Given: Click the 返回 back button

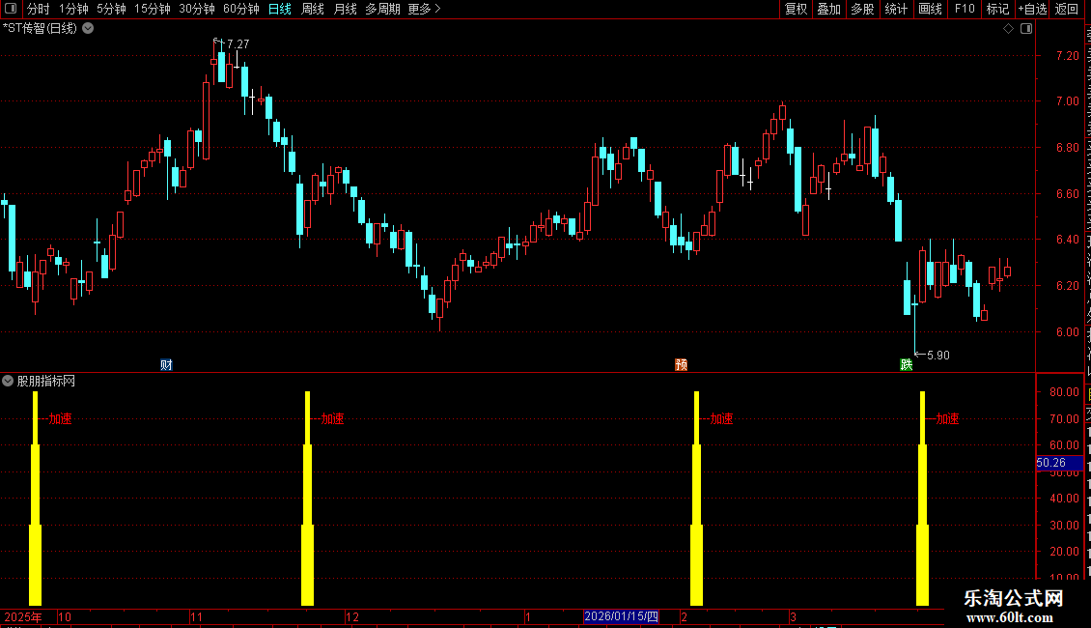Looking at the screenshot, I should [x=1067, y=9].
